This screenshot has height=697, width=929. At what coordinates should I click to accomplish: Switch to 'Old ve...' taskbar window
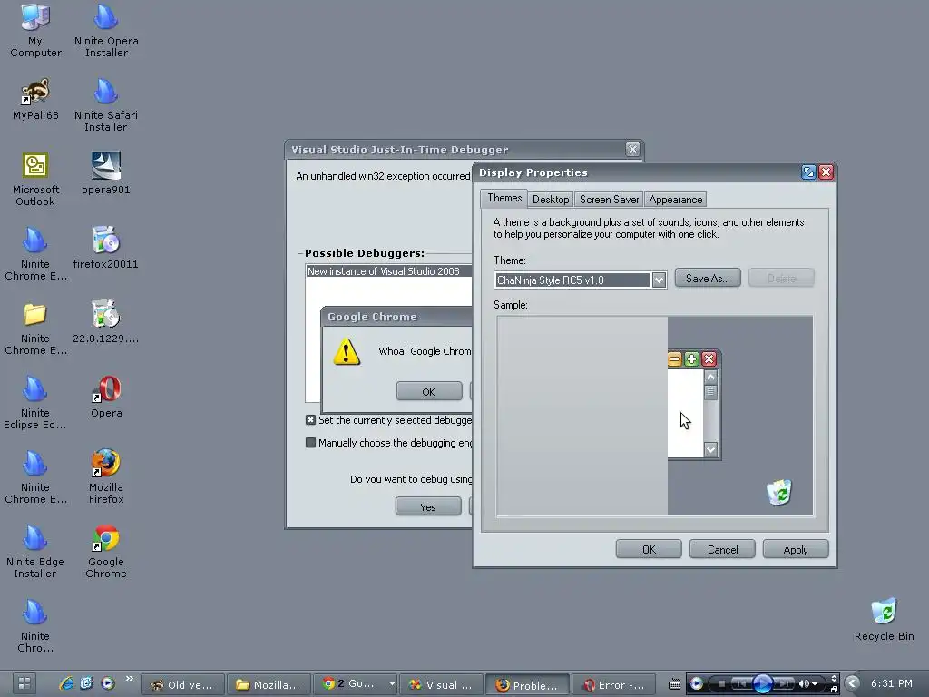[183, 684]
